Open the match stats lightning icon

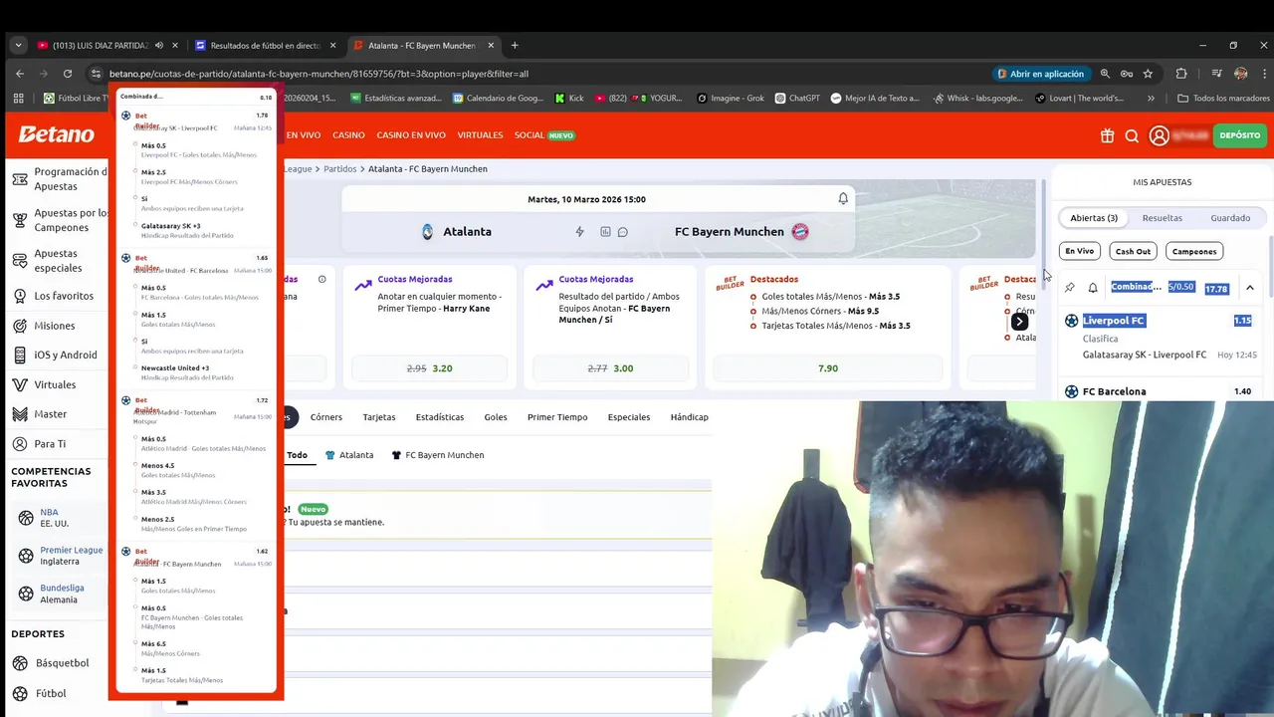(579, 232)
